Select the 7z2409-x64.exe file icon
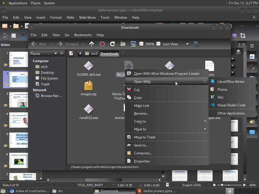 (x=89, y=66)
